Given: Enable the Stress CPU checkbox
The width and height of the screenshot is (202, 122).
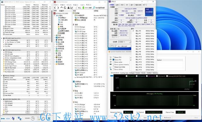Looking at the screenshot, I should (114, 57).
